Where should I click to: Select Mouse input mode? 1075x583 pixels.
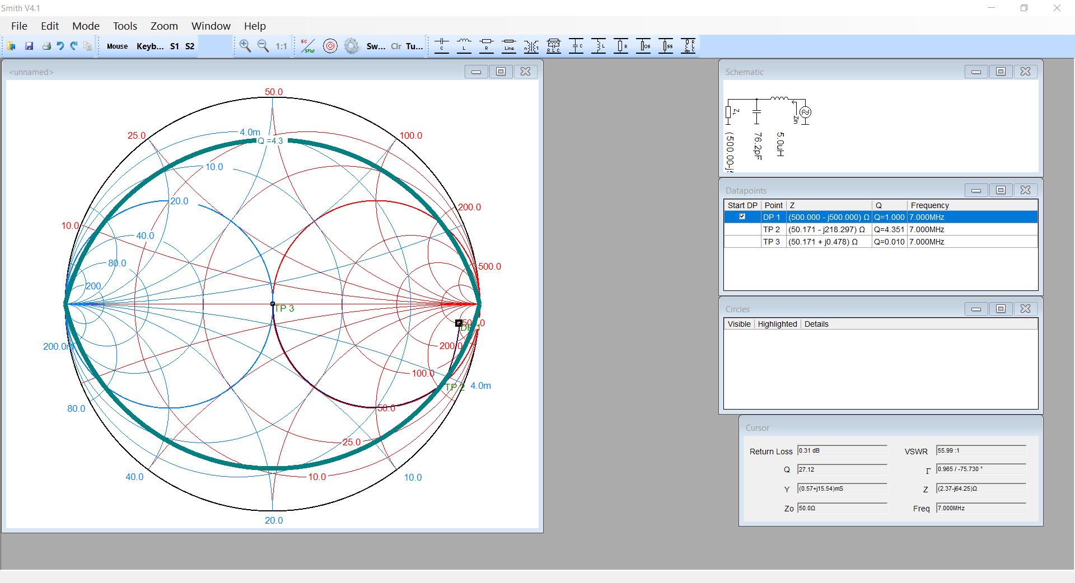point(117,46)
